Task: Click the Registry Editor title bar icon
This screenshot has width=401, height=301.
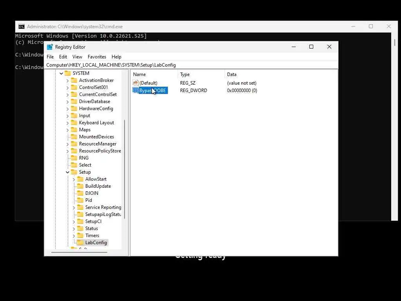Action: tap(50, 47)
